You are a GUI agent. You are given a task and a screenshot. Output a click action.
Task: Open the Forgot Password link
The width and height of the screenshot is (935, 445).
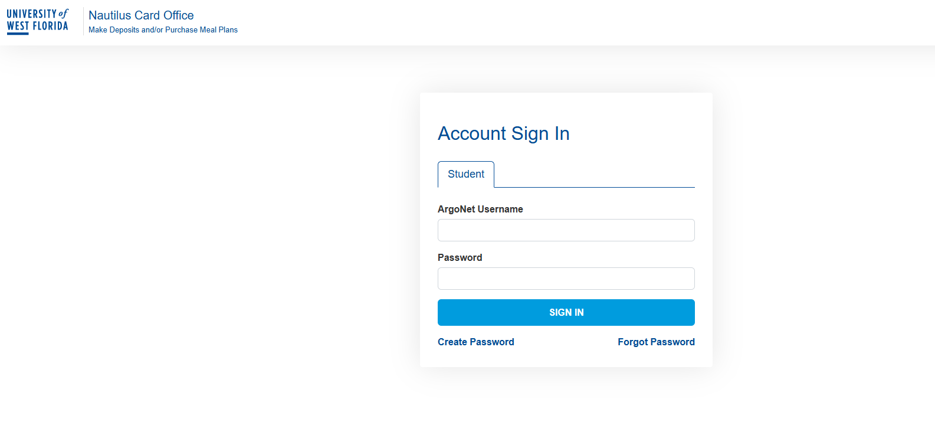(x=656, y=342)
